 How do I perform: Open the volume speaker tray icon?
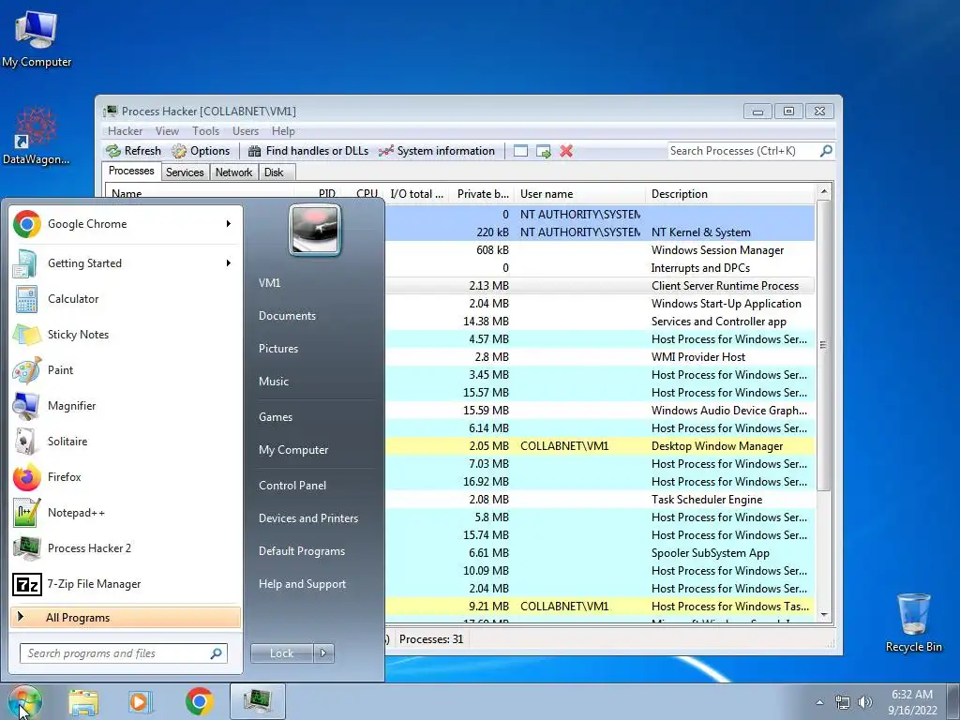pos(864,702)
